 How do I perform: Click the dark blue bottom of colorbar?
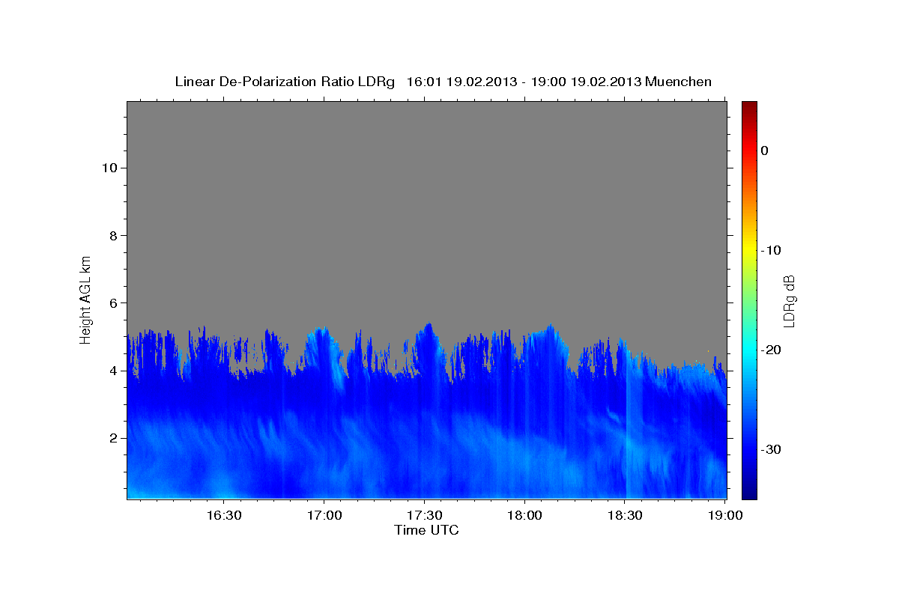pos(749,493)
